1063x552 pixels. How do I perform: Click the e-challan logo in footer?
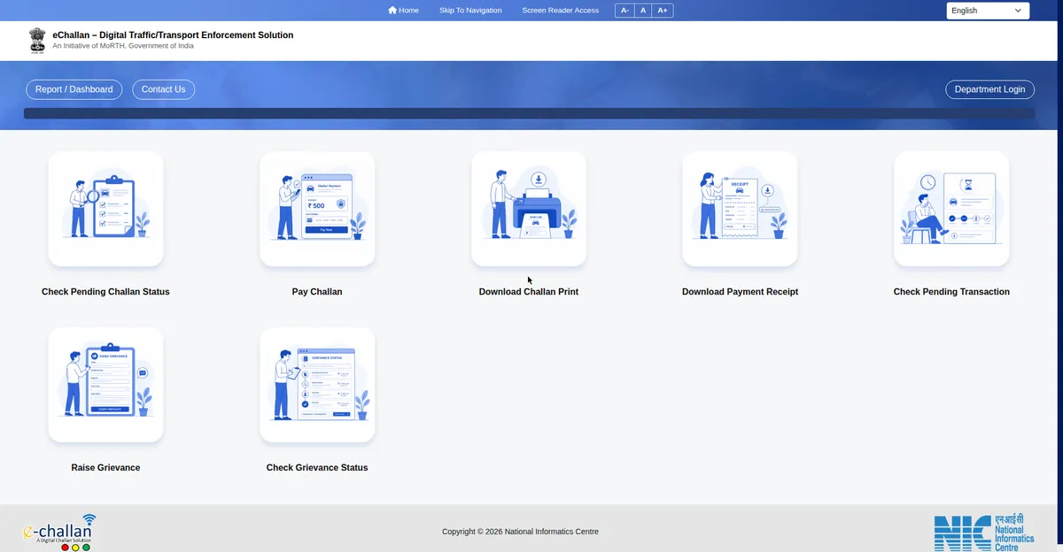tap(58, 533)
